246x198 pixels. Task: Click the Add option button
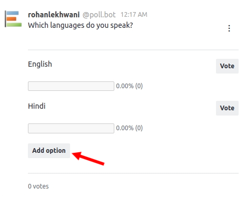(x=49, y=151)
